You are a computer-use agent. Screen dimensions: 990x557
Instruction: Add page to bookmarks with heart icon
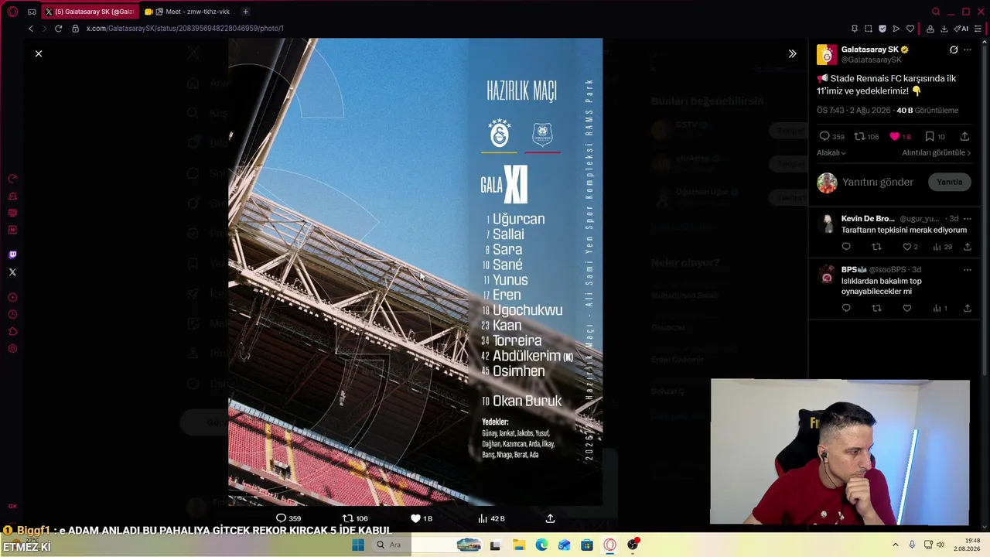[x=910, y=29]
